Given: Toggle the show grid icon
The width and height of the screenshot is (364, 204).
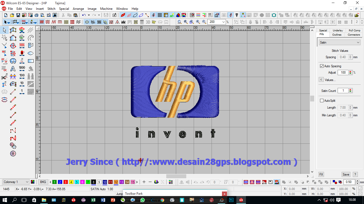Looking at the screenshot, I should [160, 15].
